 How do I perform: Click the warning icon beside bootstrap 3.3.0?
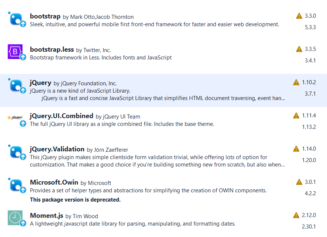pos(299,16)
